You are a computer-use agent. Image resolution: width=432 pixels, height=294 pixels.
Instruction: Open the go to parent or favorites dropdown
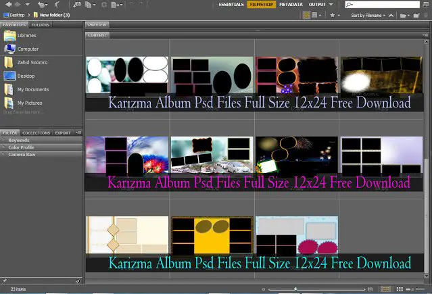click(27, 5)
